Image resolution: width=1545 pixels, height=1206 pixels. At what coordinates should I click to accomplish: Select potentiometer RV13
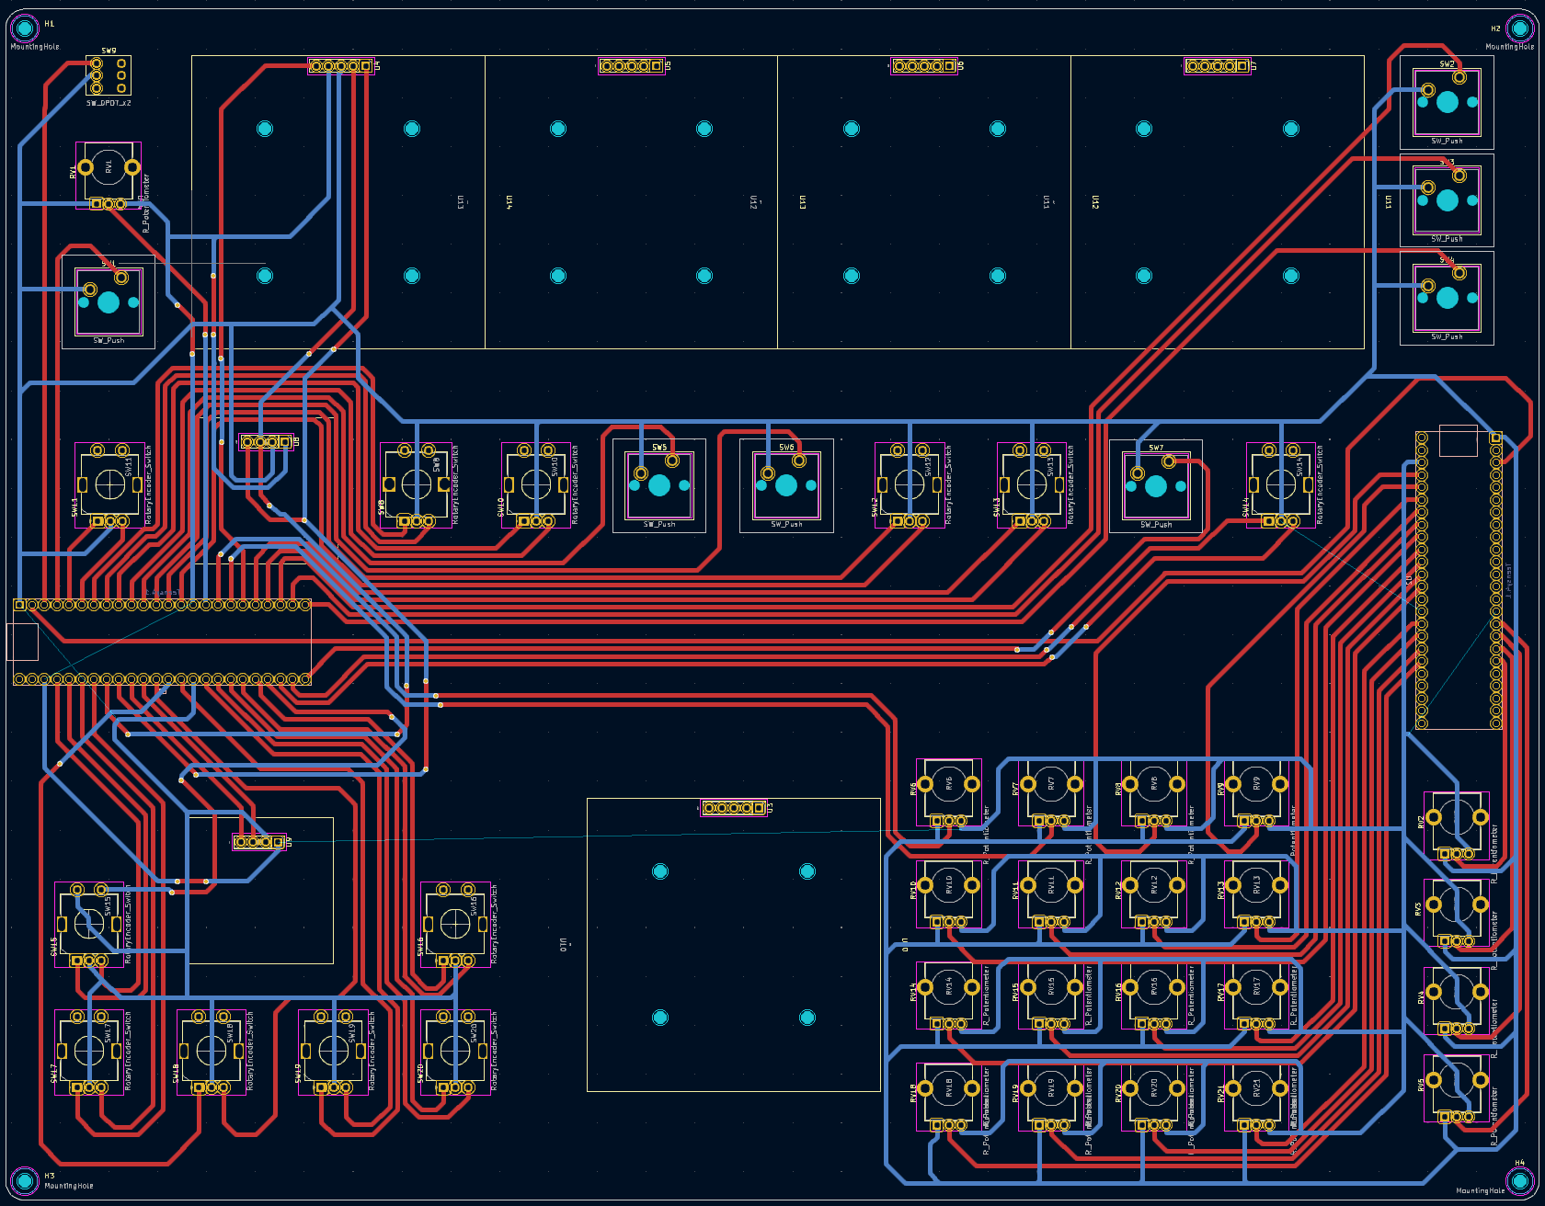(x=1256, y=894)
